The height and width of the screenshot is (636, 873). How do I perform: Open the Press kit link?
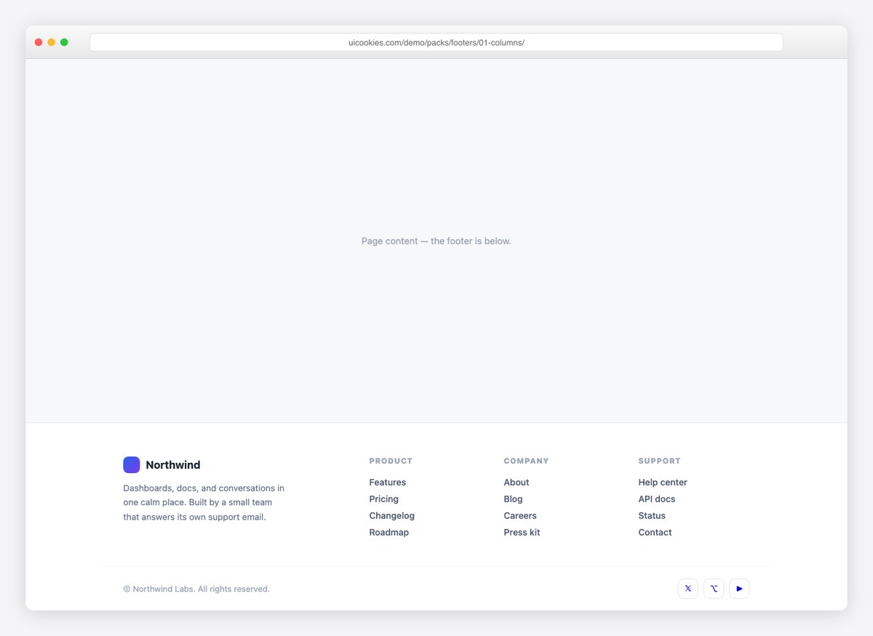point(522,532)
